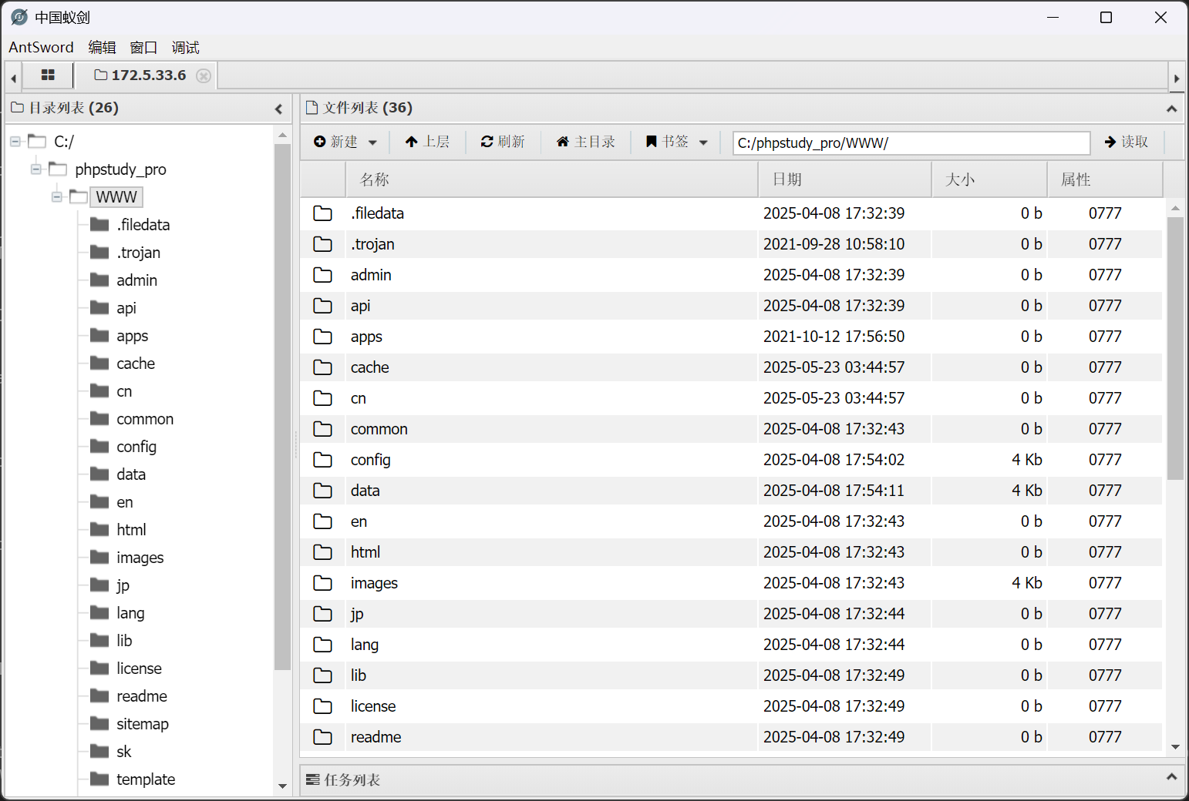Collapse the file list panel chevron
1189x801 pixels.
tap(1171, 109)
